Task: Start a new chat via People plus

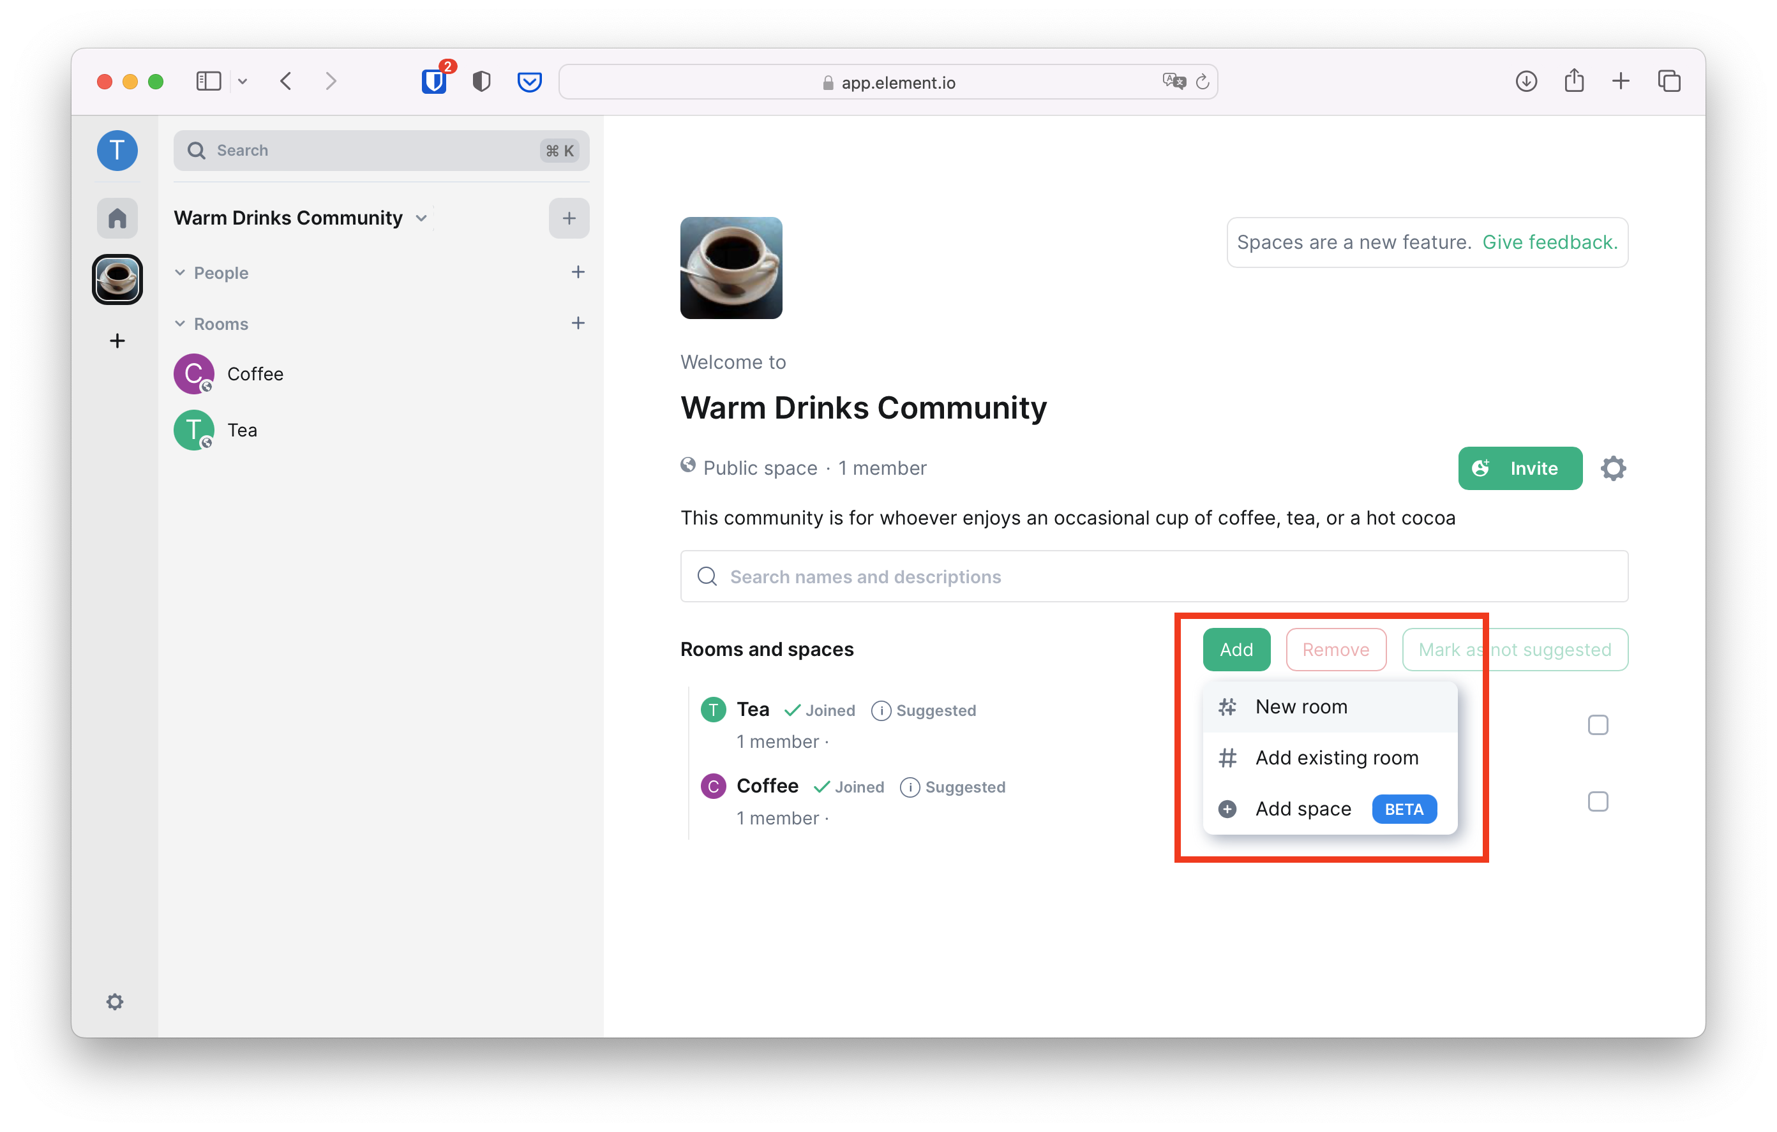Action: point(578,272)
